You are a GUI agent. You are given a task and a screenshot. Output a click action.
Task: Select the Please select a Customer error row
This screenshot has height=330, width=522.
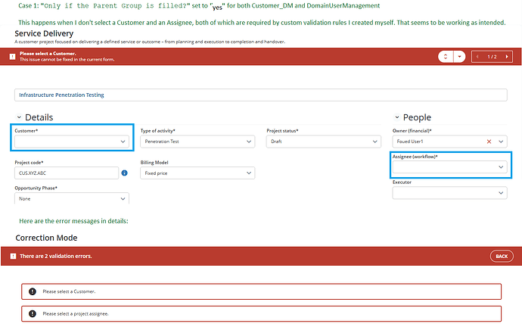tap(261, 291)
